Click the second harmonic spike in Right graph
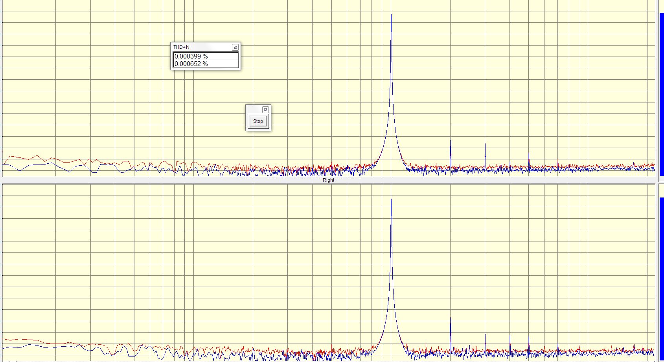Screen dimensions: 664x362 coord(451,319)
